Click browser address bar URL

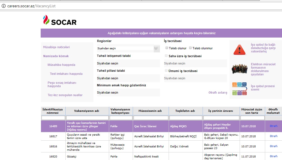pos(31,6)
